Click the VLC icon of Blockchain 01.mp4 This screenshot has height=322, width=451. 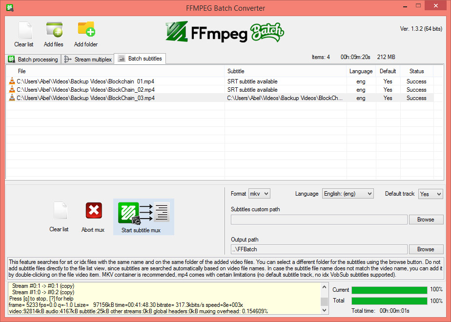(x=12, y=81)
